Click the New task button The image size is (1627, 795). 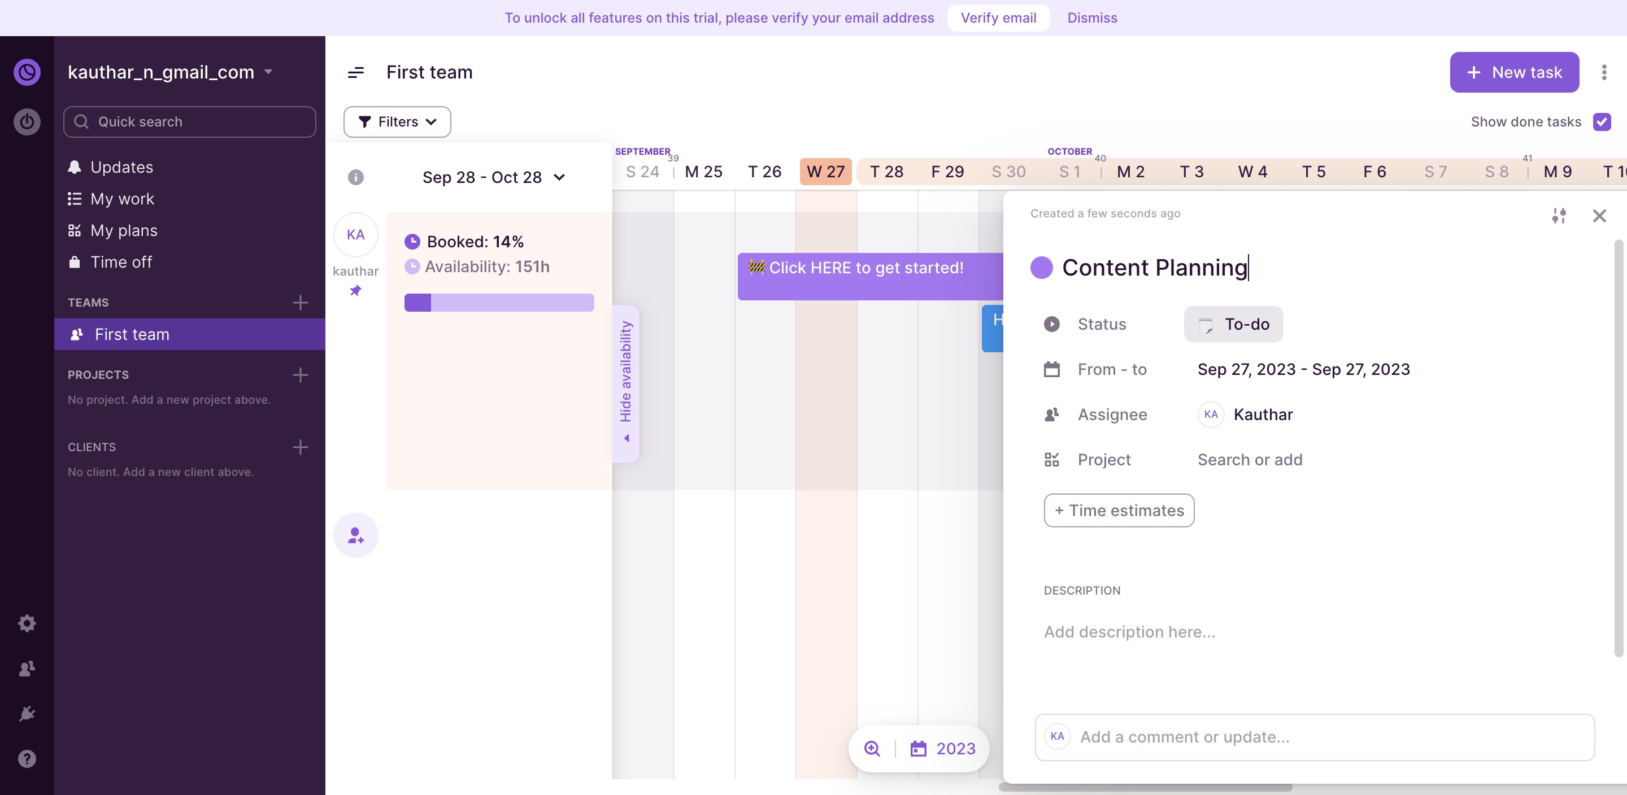point(1514,73)
